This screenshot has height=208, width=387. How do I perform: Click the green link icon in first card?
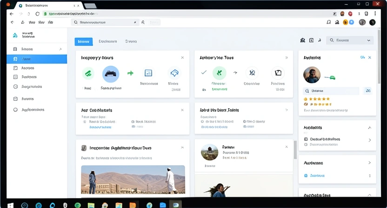pyautogui.click(x=88, y=73)
